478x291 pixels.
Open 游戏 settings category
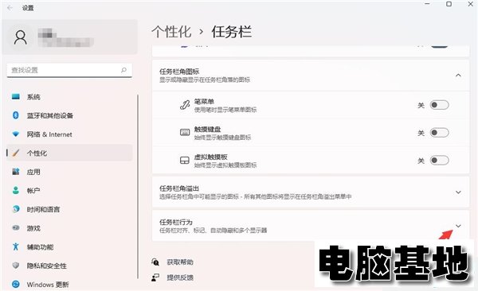[69, 228]
